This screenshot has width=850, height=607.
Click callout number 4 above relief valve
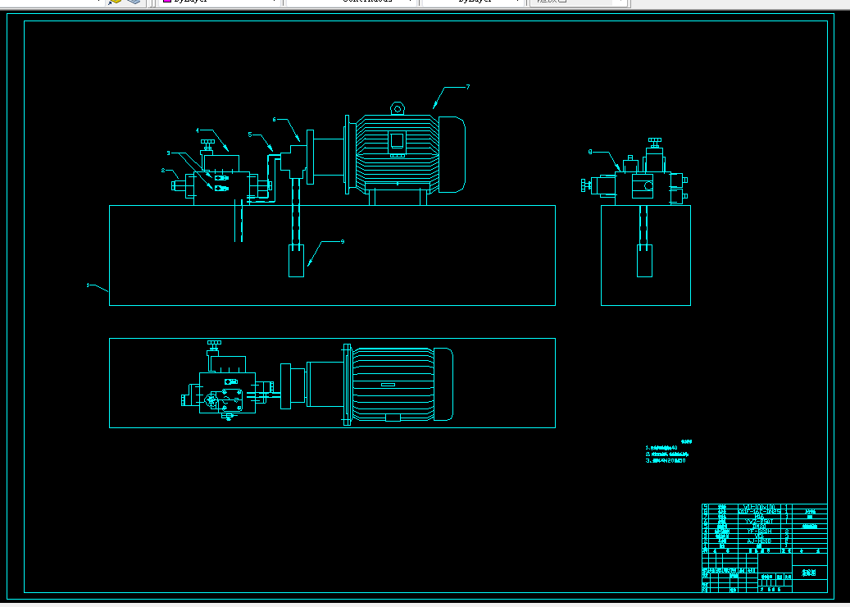pyautogui.click(x=198, y=130)
